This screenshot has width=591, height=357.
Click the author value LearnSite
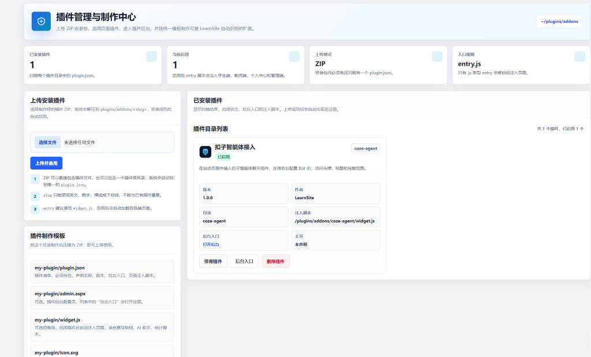pos(304,198)
